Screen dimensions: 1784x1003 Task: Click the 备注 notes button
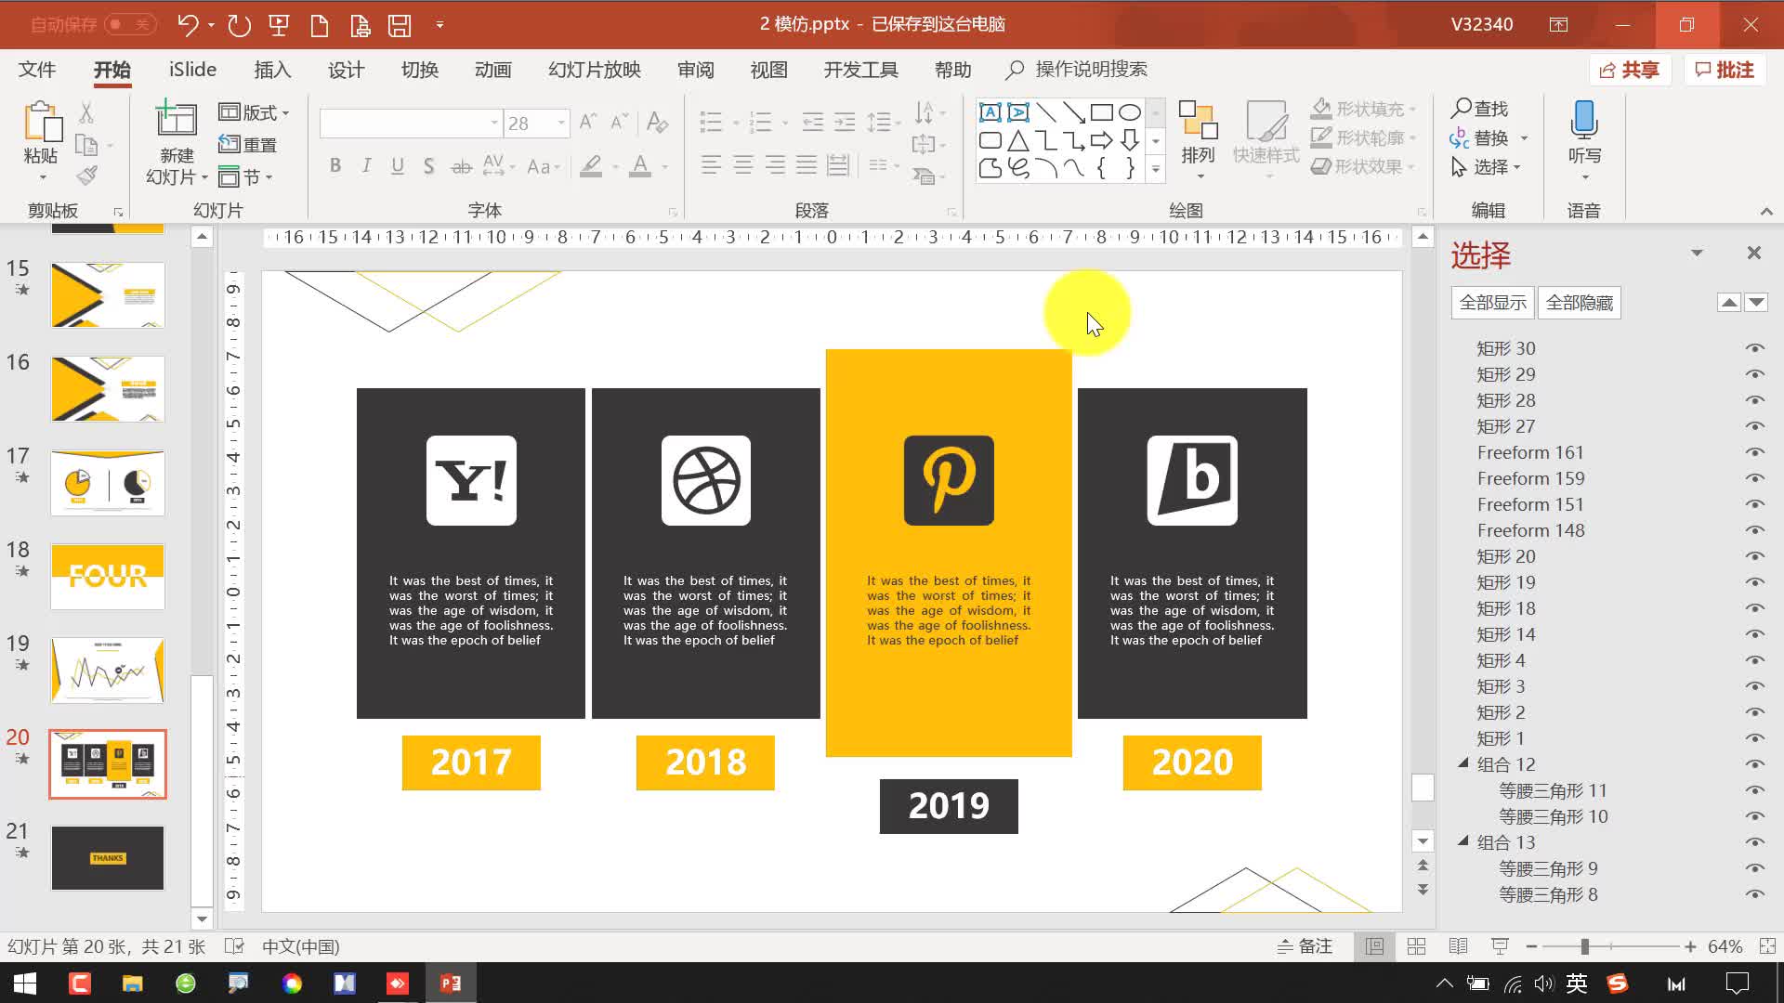1305,946
